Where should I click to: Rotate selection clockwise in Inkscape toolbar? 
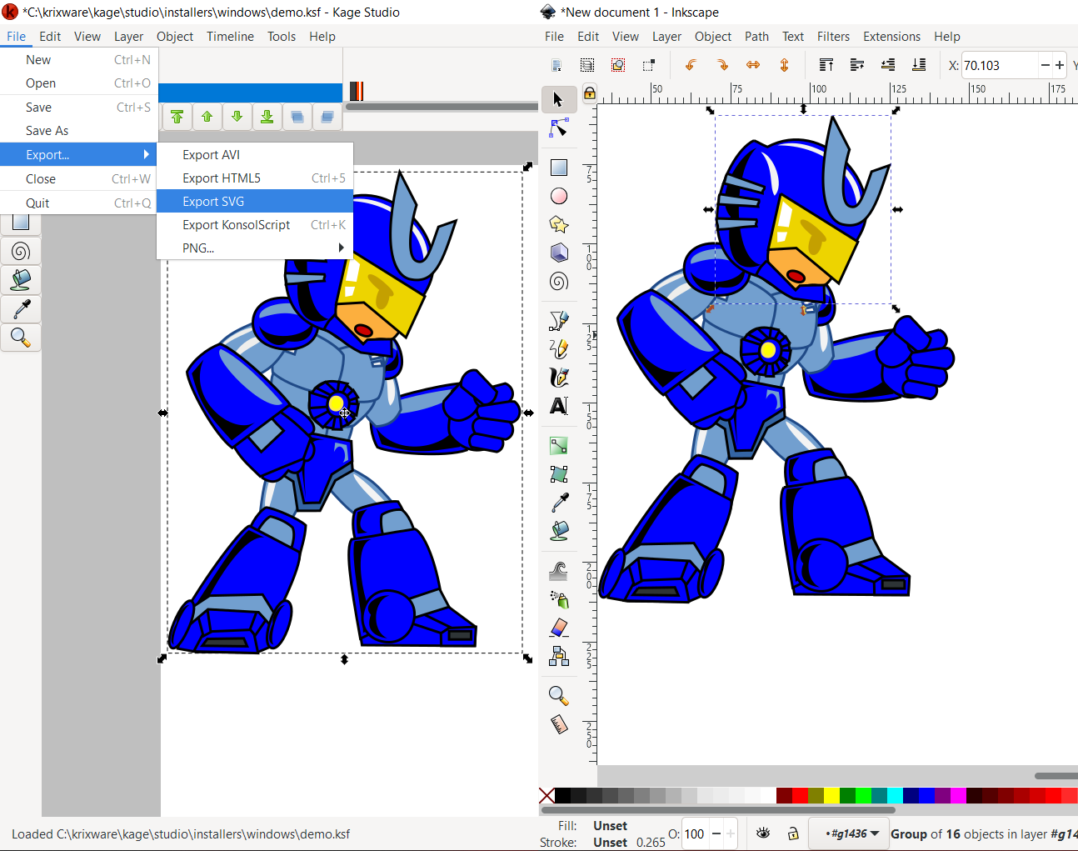721,65
